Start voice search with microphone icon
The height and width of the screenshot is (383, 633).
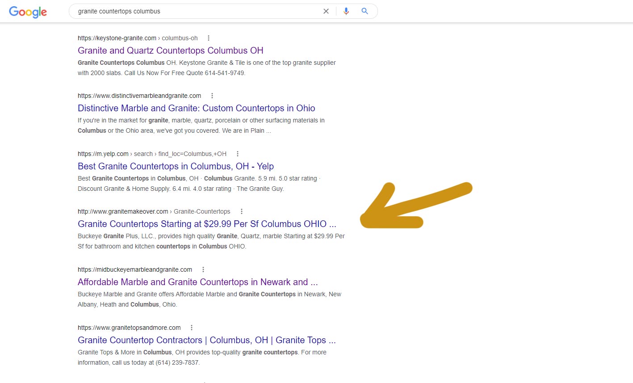(346, 11)
